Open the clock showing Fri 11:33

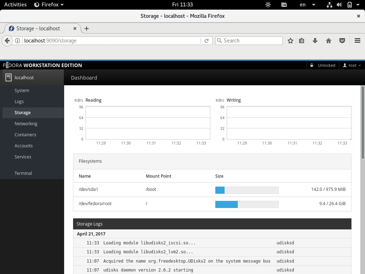[x=182, y=5]
